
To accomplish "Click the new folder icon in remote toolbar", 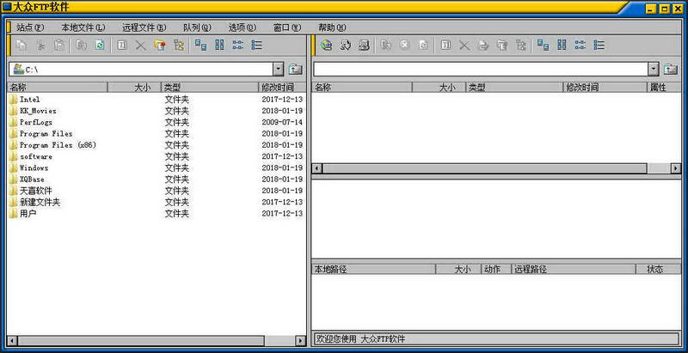I will [502, 46].
